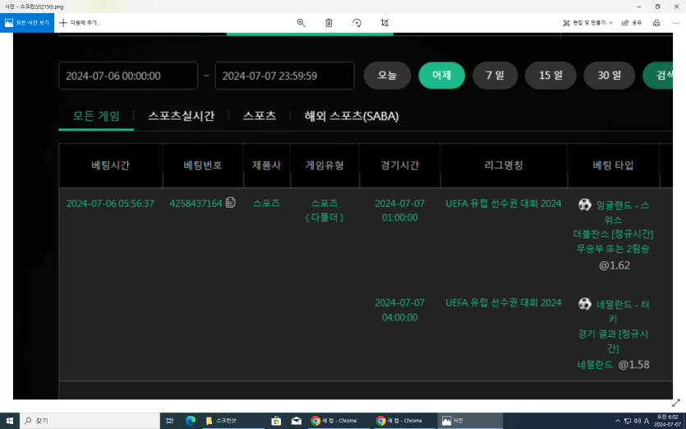Open the three-dot more options menu
Screen dimensions: 686x429
675,23
